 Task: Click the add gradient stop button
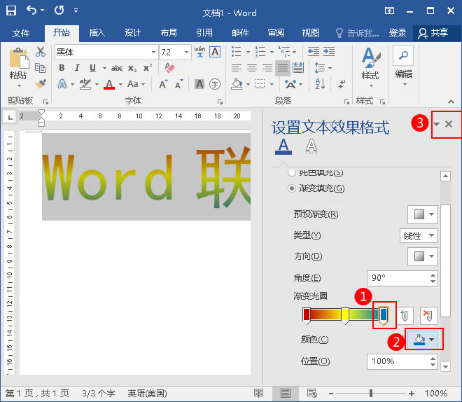tap(405, 315)
